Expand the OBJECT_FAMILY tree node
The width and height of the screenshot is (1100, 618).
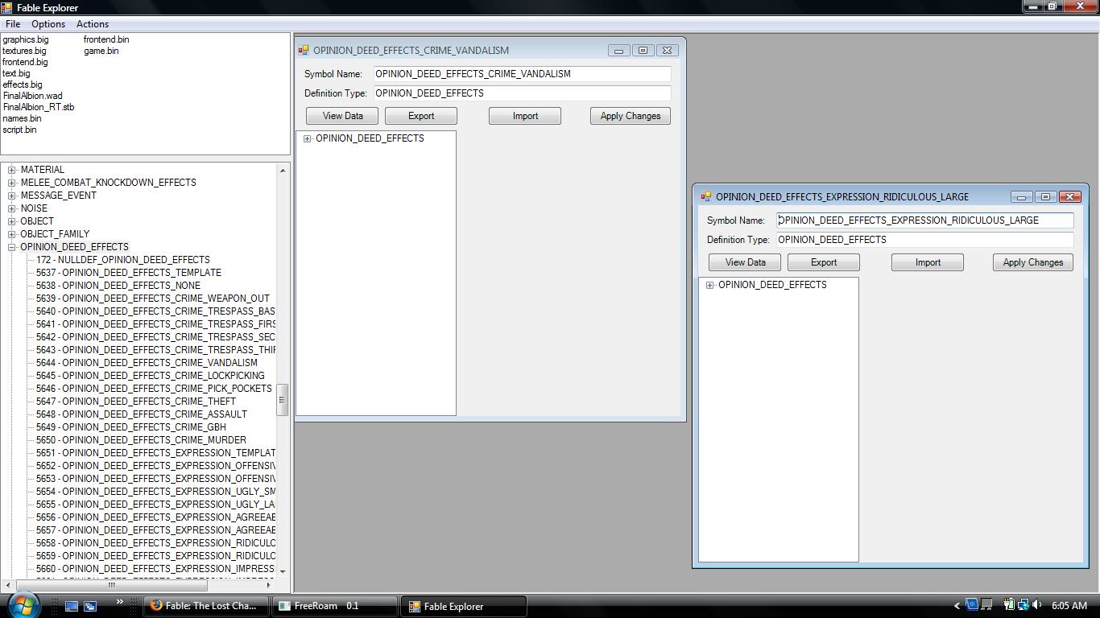12,234
